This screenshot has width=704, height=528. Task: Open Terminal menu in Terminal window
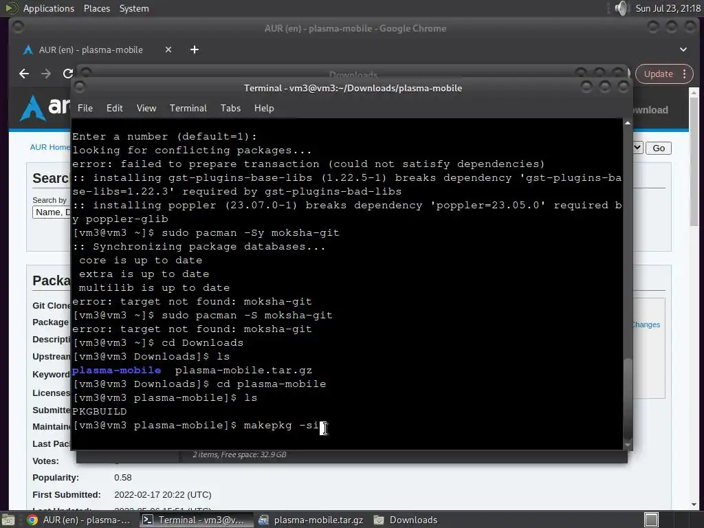coord(188,108)
